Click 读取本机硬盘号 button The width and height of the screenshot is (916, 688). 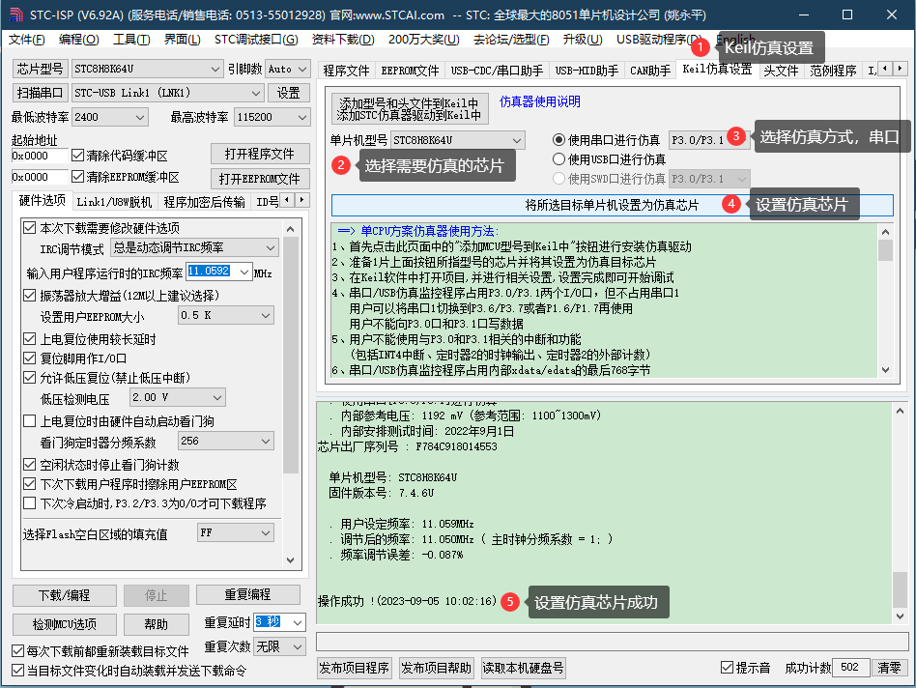[523, 668]
